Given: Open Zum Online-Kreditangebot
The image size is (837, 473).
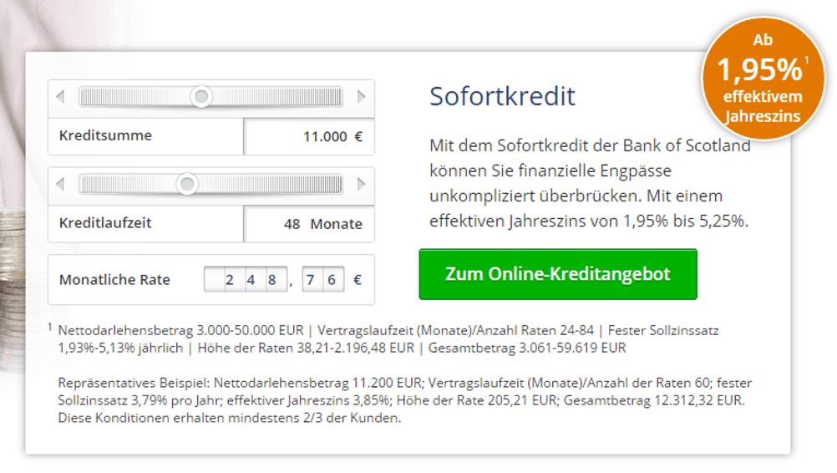Looking at the screenshot, I should [x=558, y=274].
